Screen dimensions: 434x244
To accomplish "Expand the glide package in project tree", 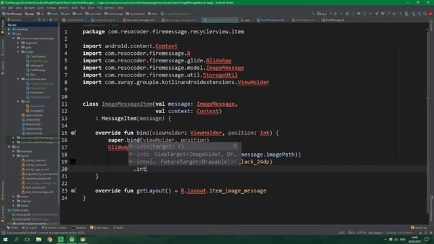I will 18,47.
